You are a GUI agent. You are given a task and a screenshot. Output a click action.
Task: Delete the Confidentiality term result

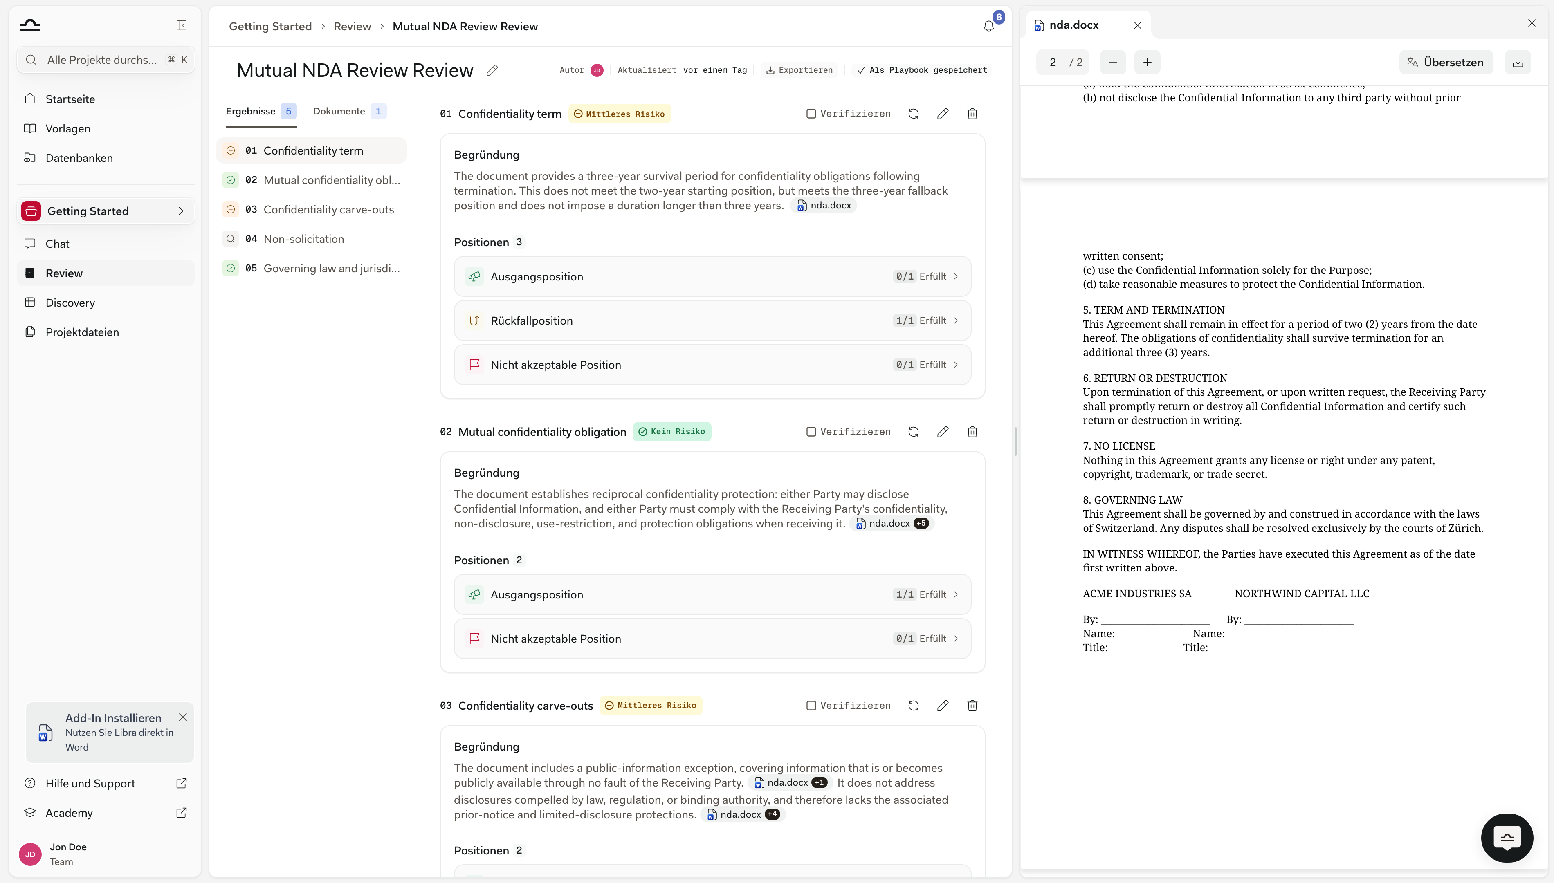point(972,114)
